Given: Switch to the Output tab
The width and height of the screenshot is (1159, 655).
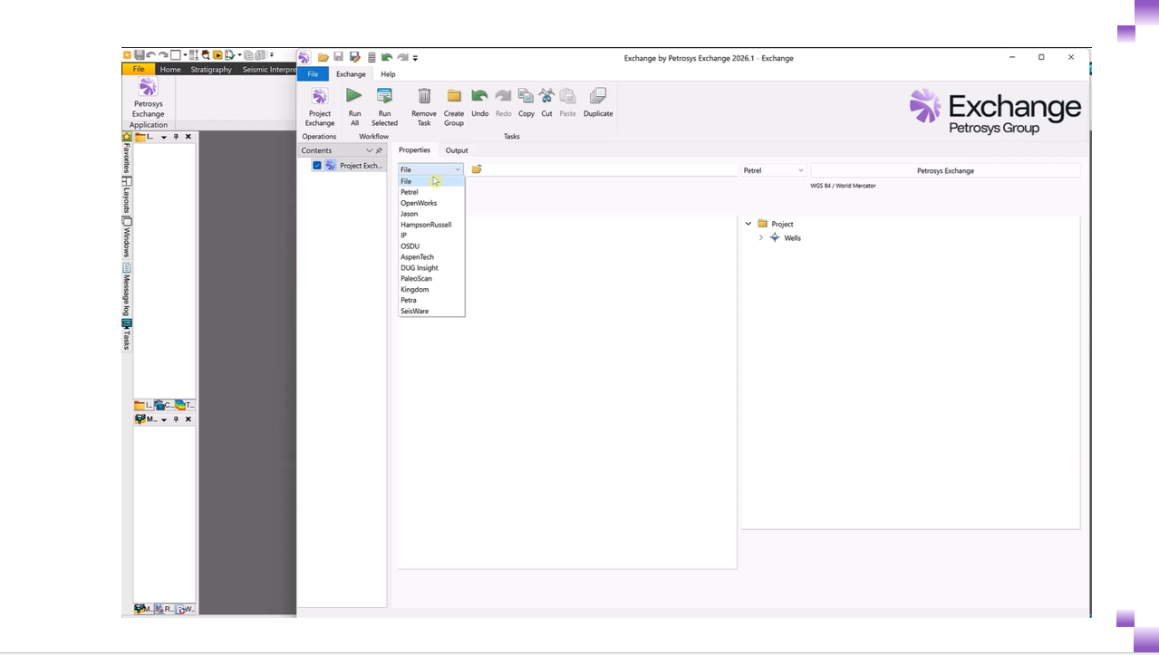Looking at the screenshot, I should (x=457, y=150).
